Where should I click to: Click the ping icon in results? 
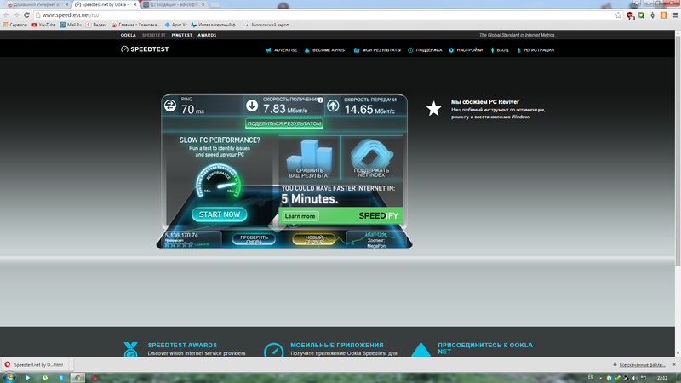tap(169, 106)
